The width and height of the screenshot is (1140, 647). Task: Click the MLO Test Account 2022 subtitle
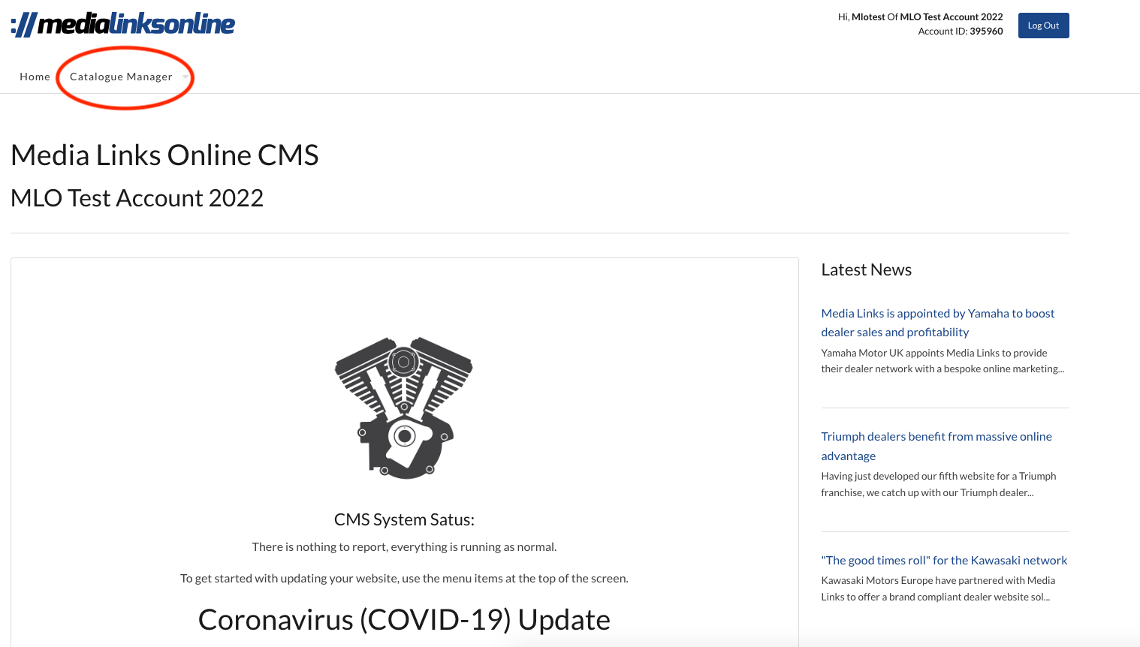click(137, 197)
